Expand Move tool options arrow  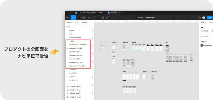click(x=75, y=18)
